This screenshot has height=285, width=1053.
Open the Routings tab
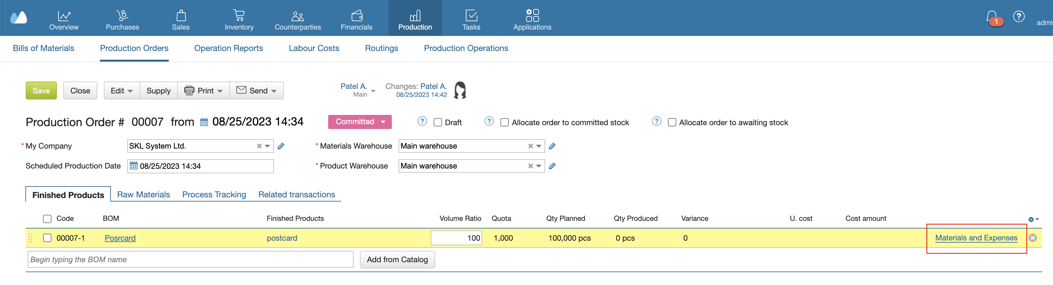coord(382,48)
